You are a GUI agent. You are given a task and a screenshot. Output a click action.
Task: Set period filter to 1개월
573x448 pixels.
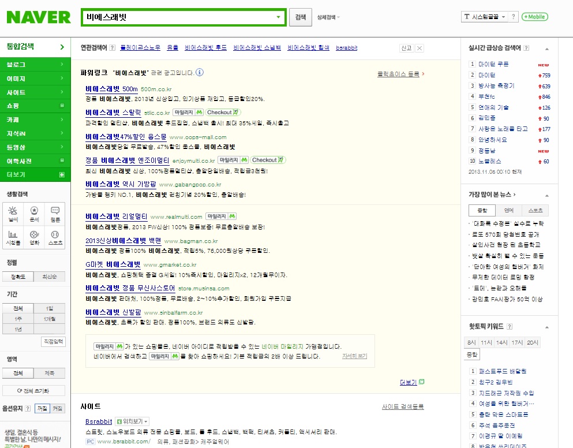(x=49, y=319)
